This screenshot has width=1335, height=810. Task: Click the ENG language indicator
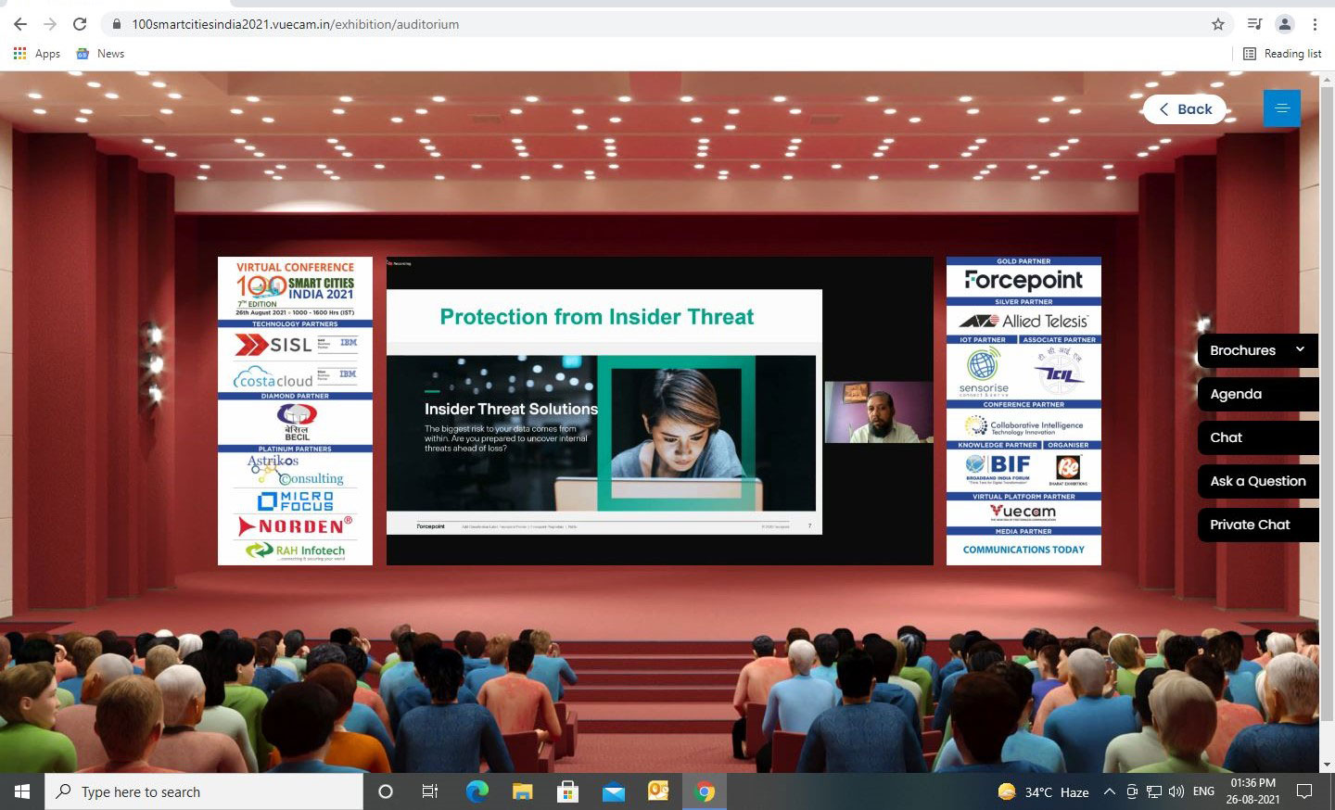1203,791
